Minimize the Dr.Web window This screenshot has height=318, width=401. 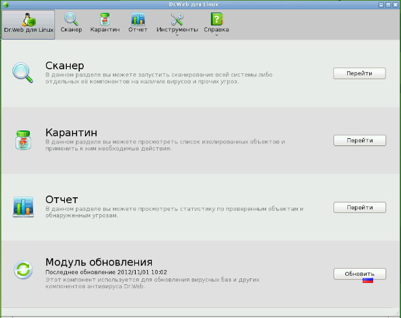pos(382,5)
